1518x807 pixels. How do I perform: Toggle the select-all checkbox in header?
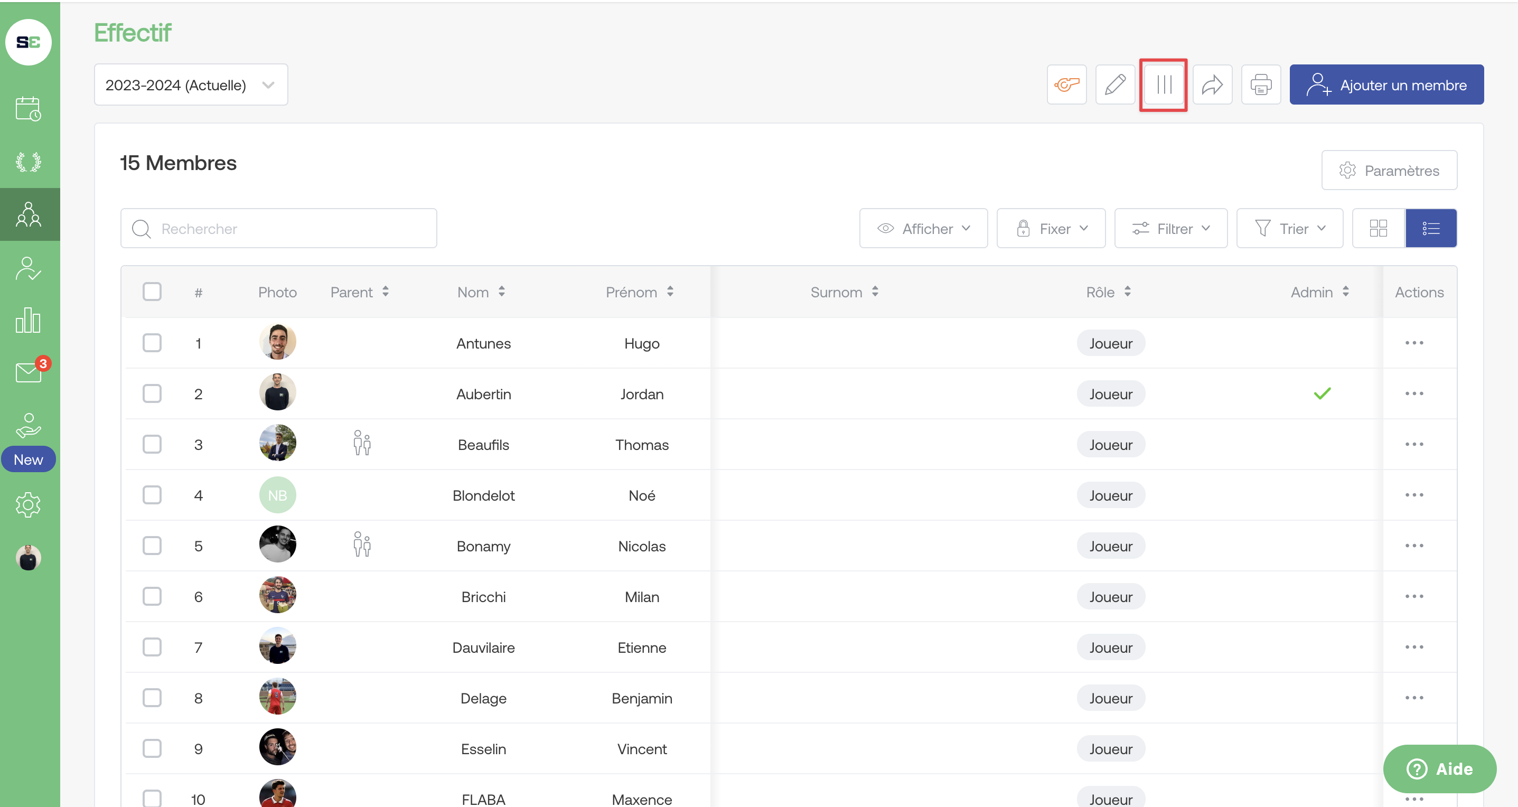tap(152, 292)
